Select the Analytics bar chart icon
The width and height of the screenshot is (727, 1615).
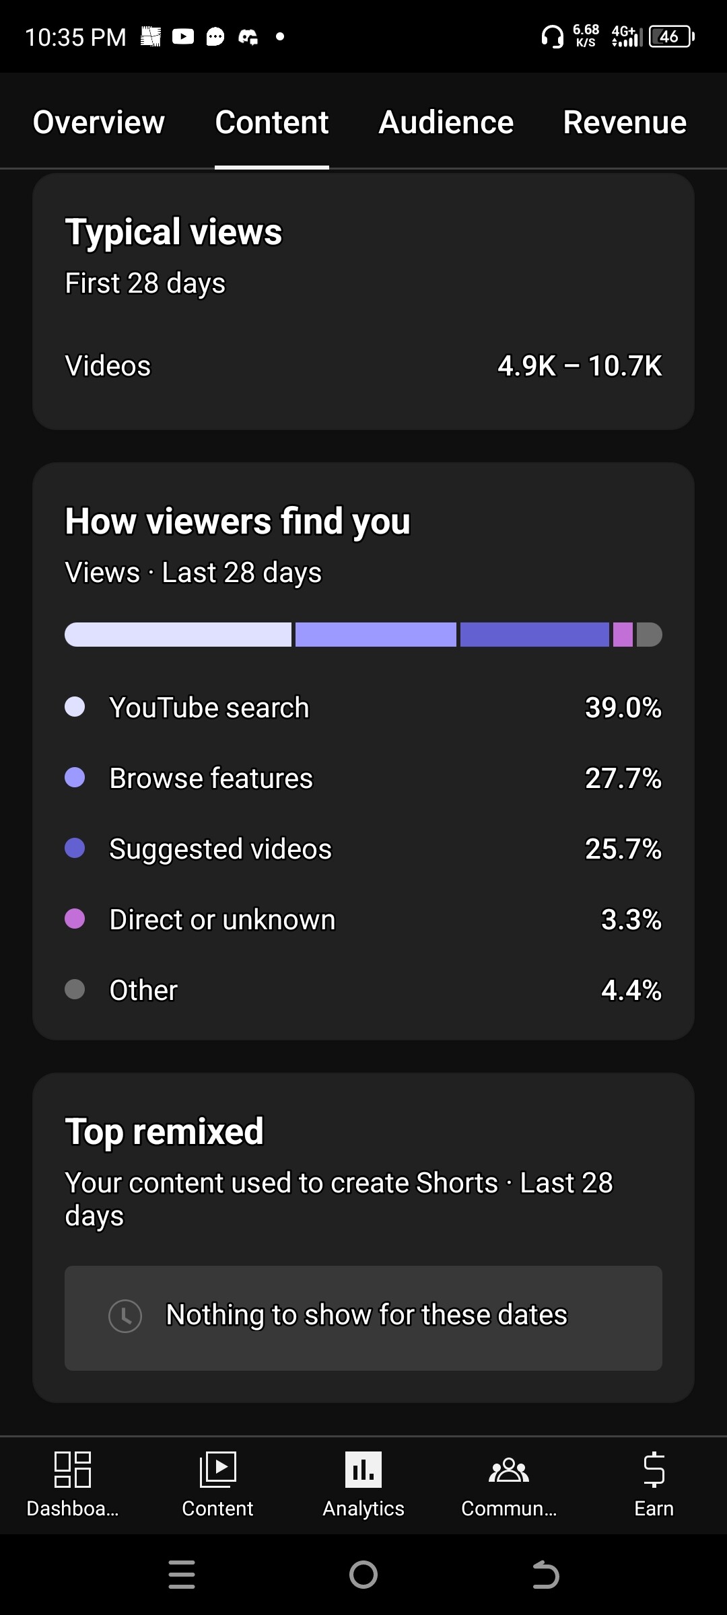coord(363,1470)
